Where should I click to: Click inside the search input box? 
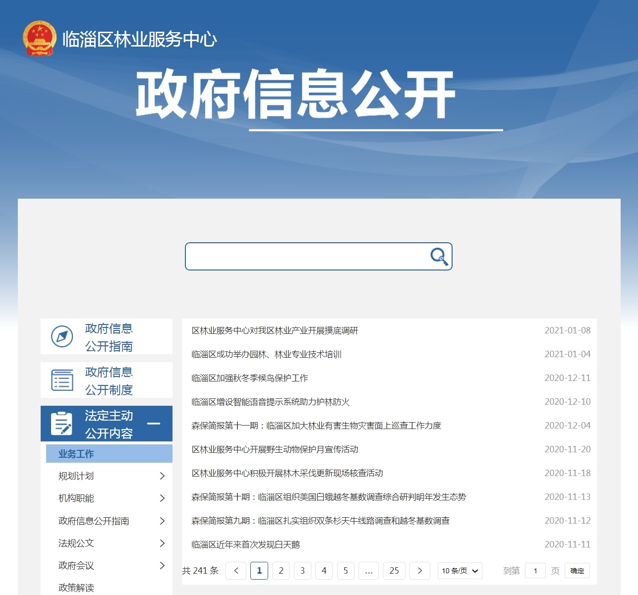point(307,257)
